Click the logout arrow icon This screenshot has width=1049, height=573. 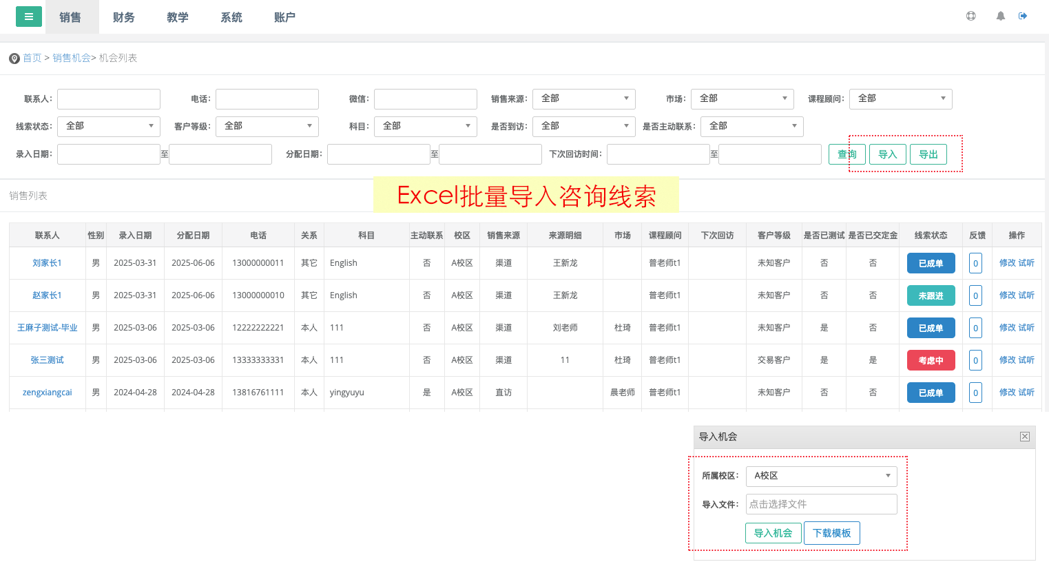pos(1023,16)
